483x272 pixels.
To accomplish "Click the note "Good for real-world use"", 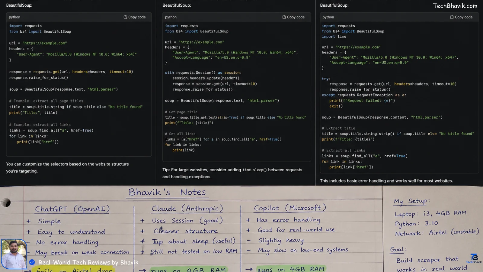I will pyautogui.click(x=296, y=230).
